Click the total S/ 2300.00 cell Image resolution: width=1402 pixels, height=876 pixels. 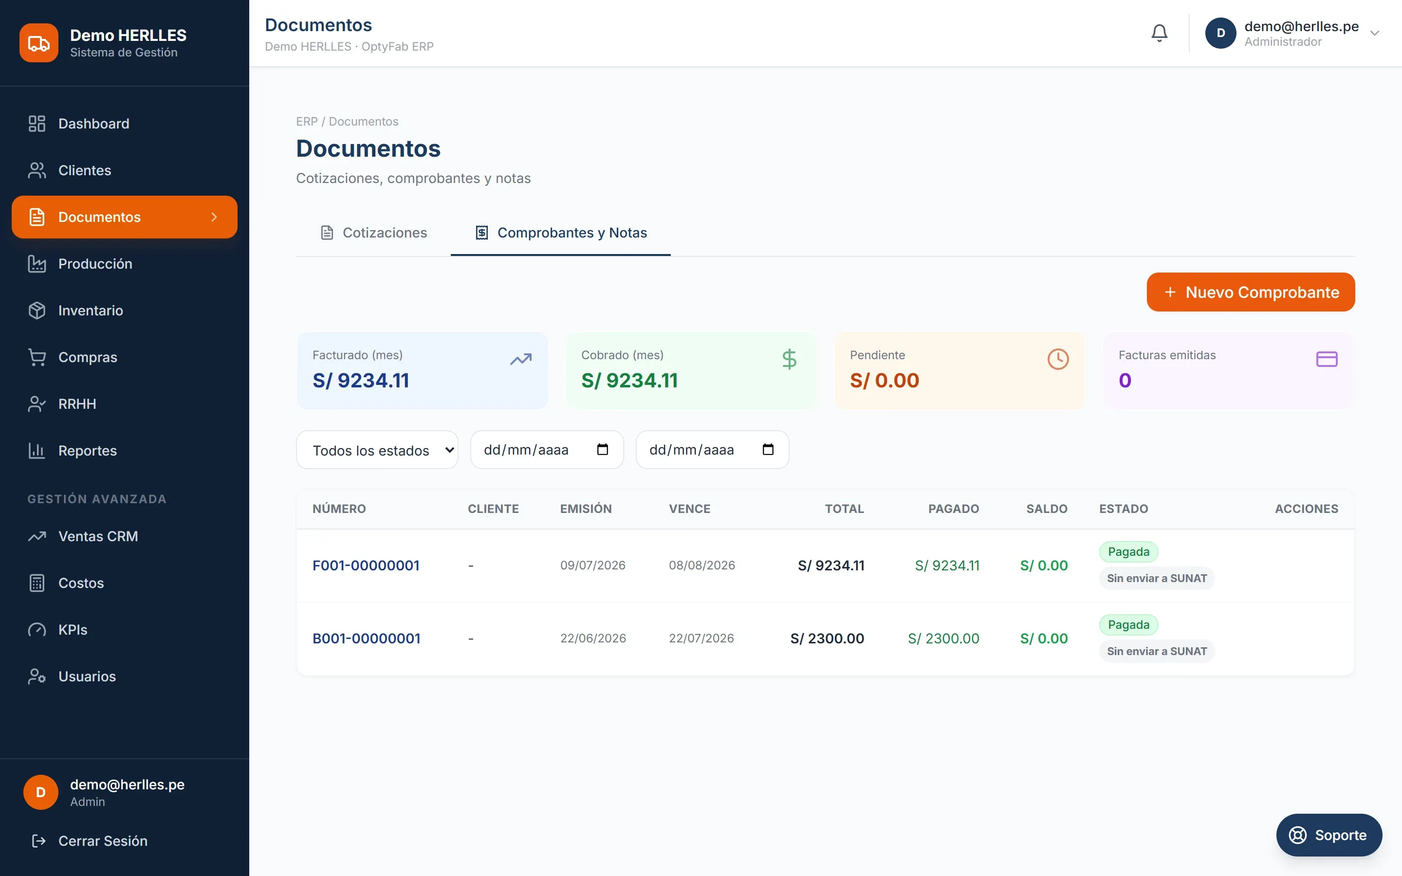pos(827,639)
